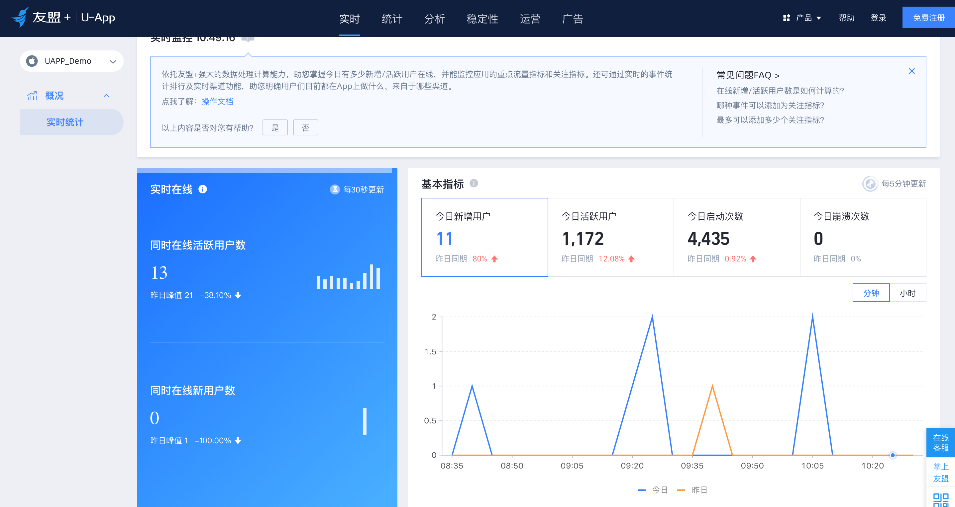Click the 同时在线新用户数 heading

click(x=192, y=391)
